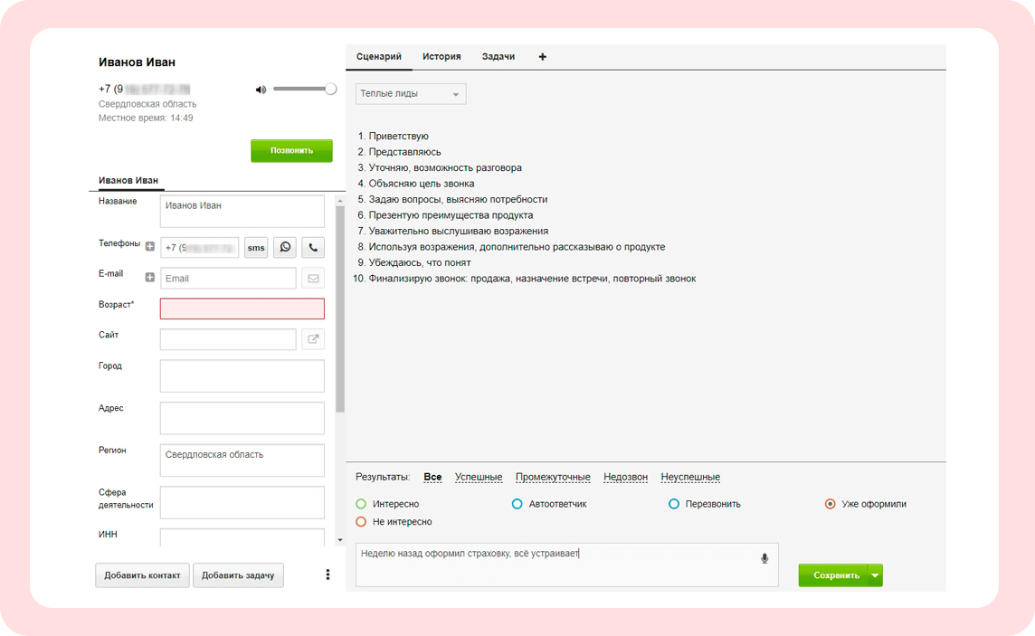1035x636 pixels.
Task: Filter results by Промежуточные
Action: click(x=553, y=477)
